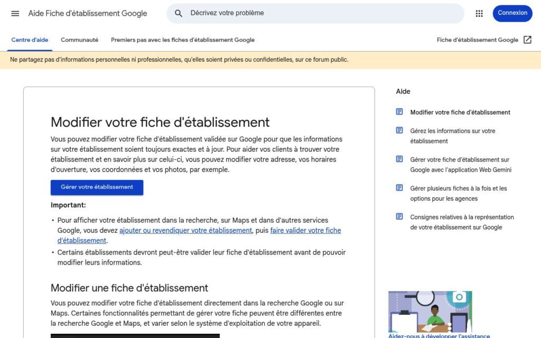The width and height of the screenshot is (541, 338).
Task: Click the search magnifier icon
Action: (179, 13)
